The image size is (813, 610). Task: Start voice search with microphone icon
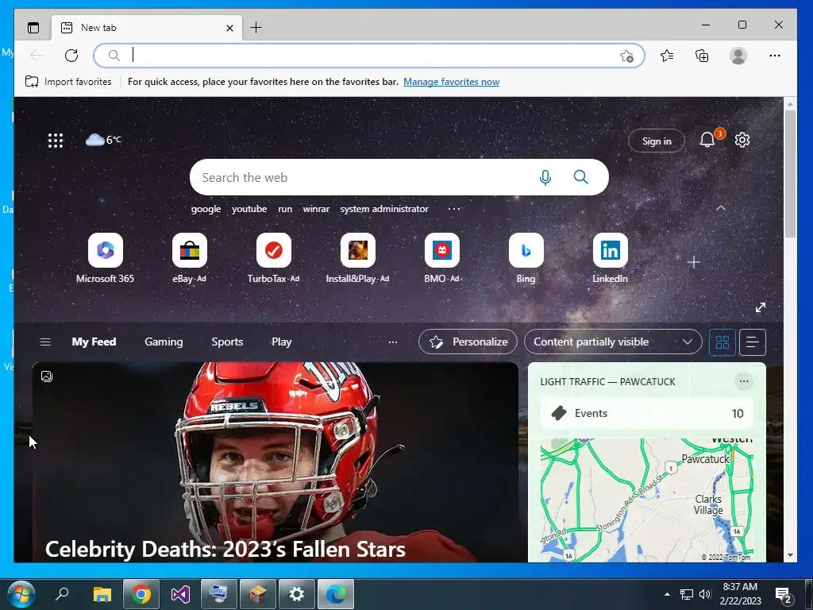(545, 177)
